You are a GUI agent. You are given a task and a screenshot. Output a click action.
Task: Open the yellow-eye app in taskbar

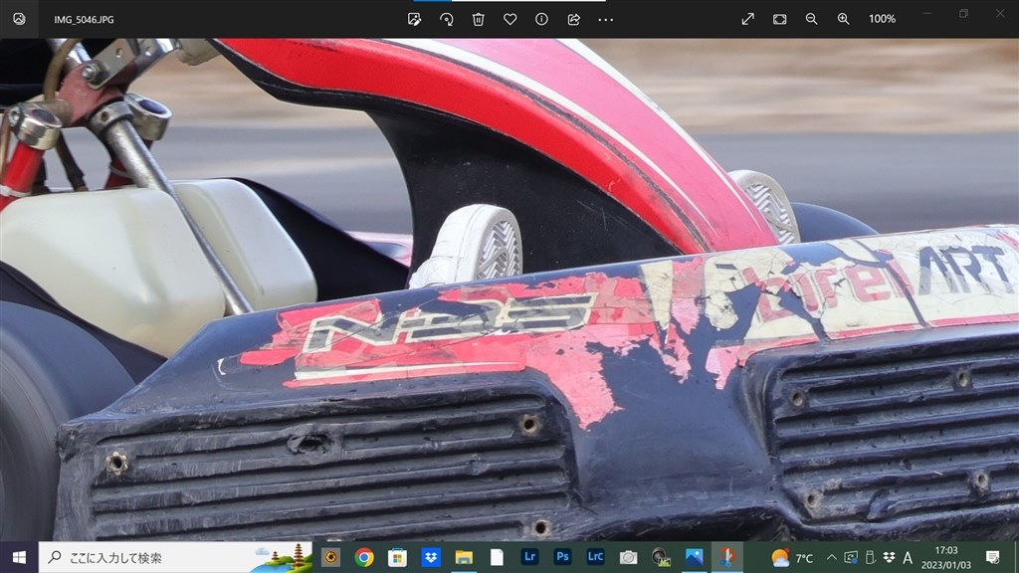[x=330, y=557]
